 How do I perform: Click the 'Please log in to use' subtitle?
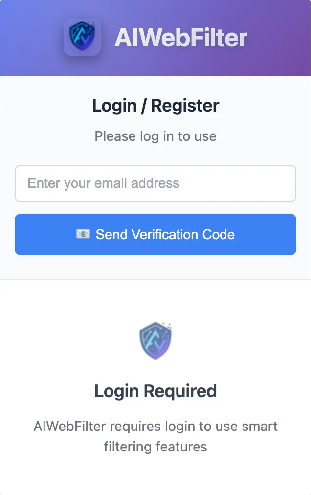pos(155,136)
